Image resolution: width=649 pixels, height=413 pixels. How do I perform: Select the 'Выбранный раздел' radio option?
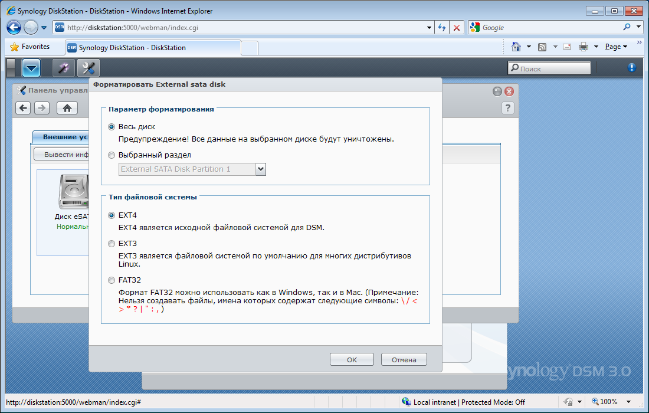point(112,155)
